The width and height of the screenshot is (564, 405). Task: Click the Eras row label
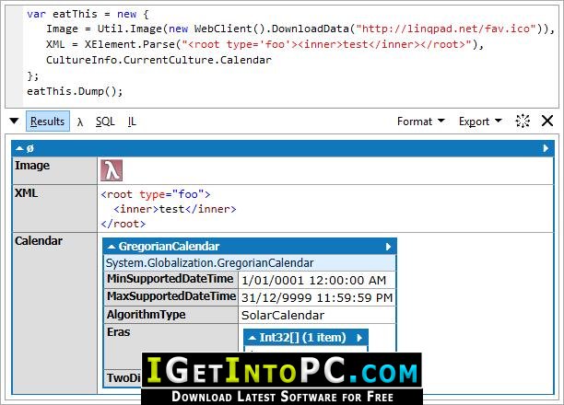118,332
